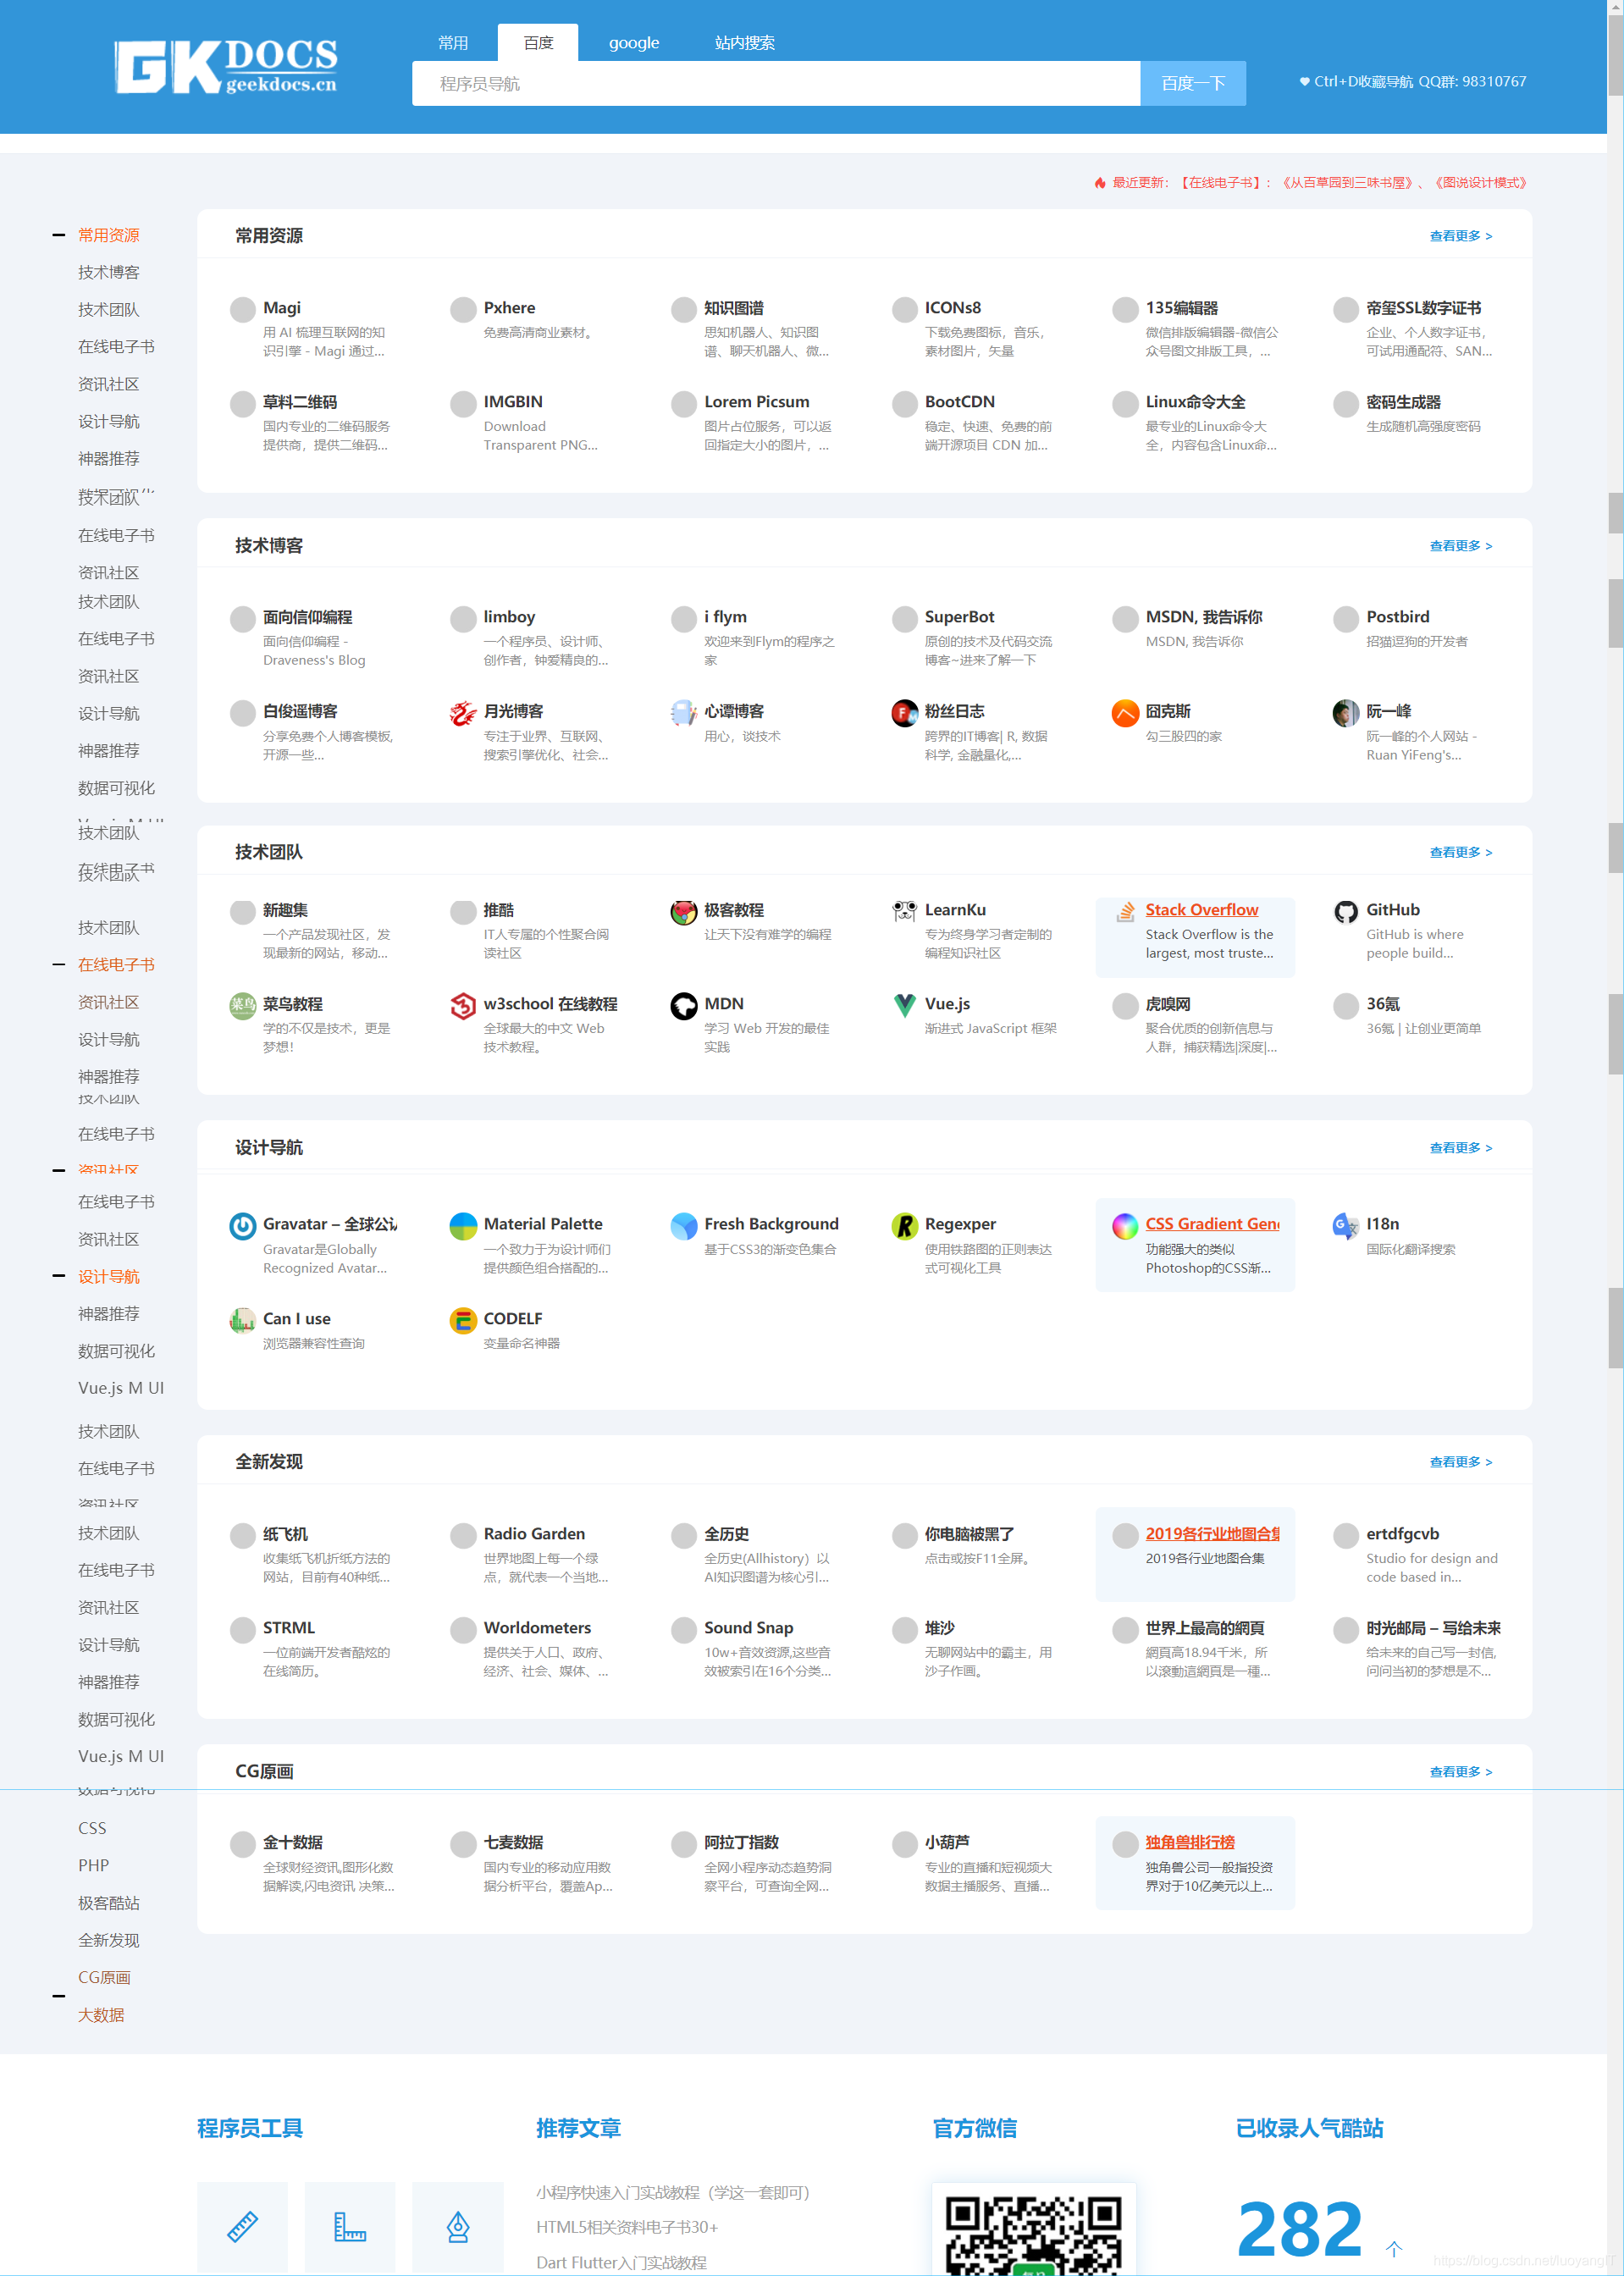The image size is (1624, 2276).
Task: Click the Can I use icon
Action: [243, 1320]
